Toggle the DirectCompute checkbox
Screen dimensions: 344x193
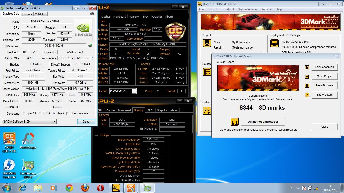tap(68, 113)
